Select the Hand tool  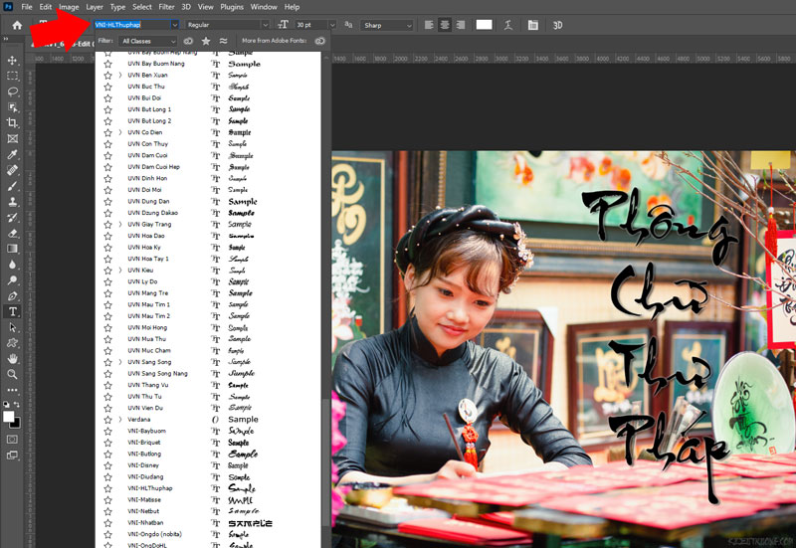click(x=12, y=359)
